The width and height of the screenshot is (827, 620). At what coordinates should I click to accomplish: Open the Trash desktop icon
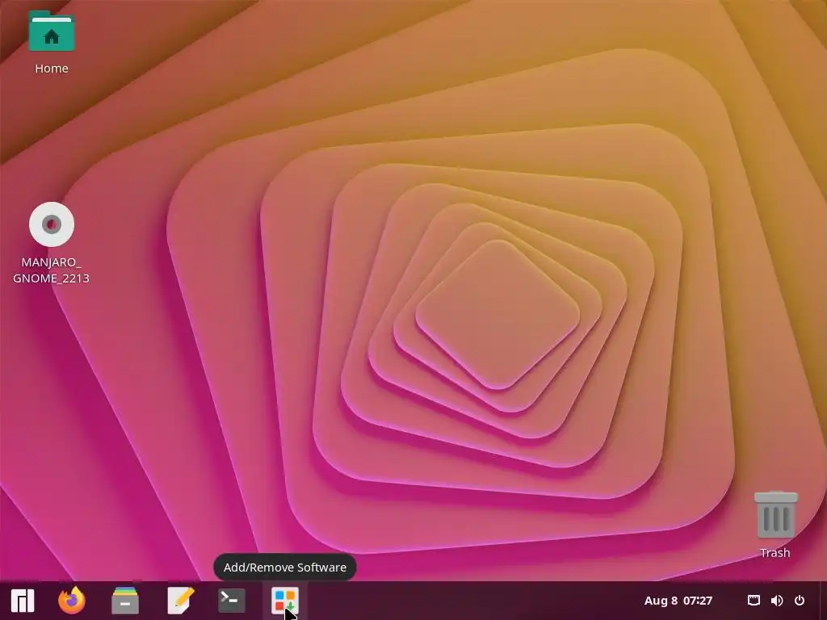pyautogui.click(x=775, y=515)
